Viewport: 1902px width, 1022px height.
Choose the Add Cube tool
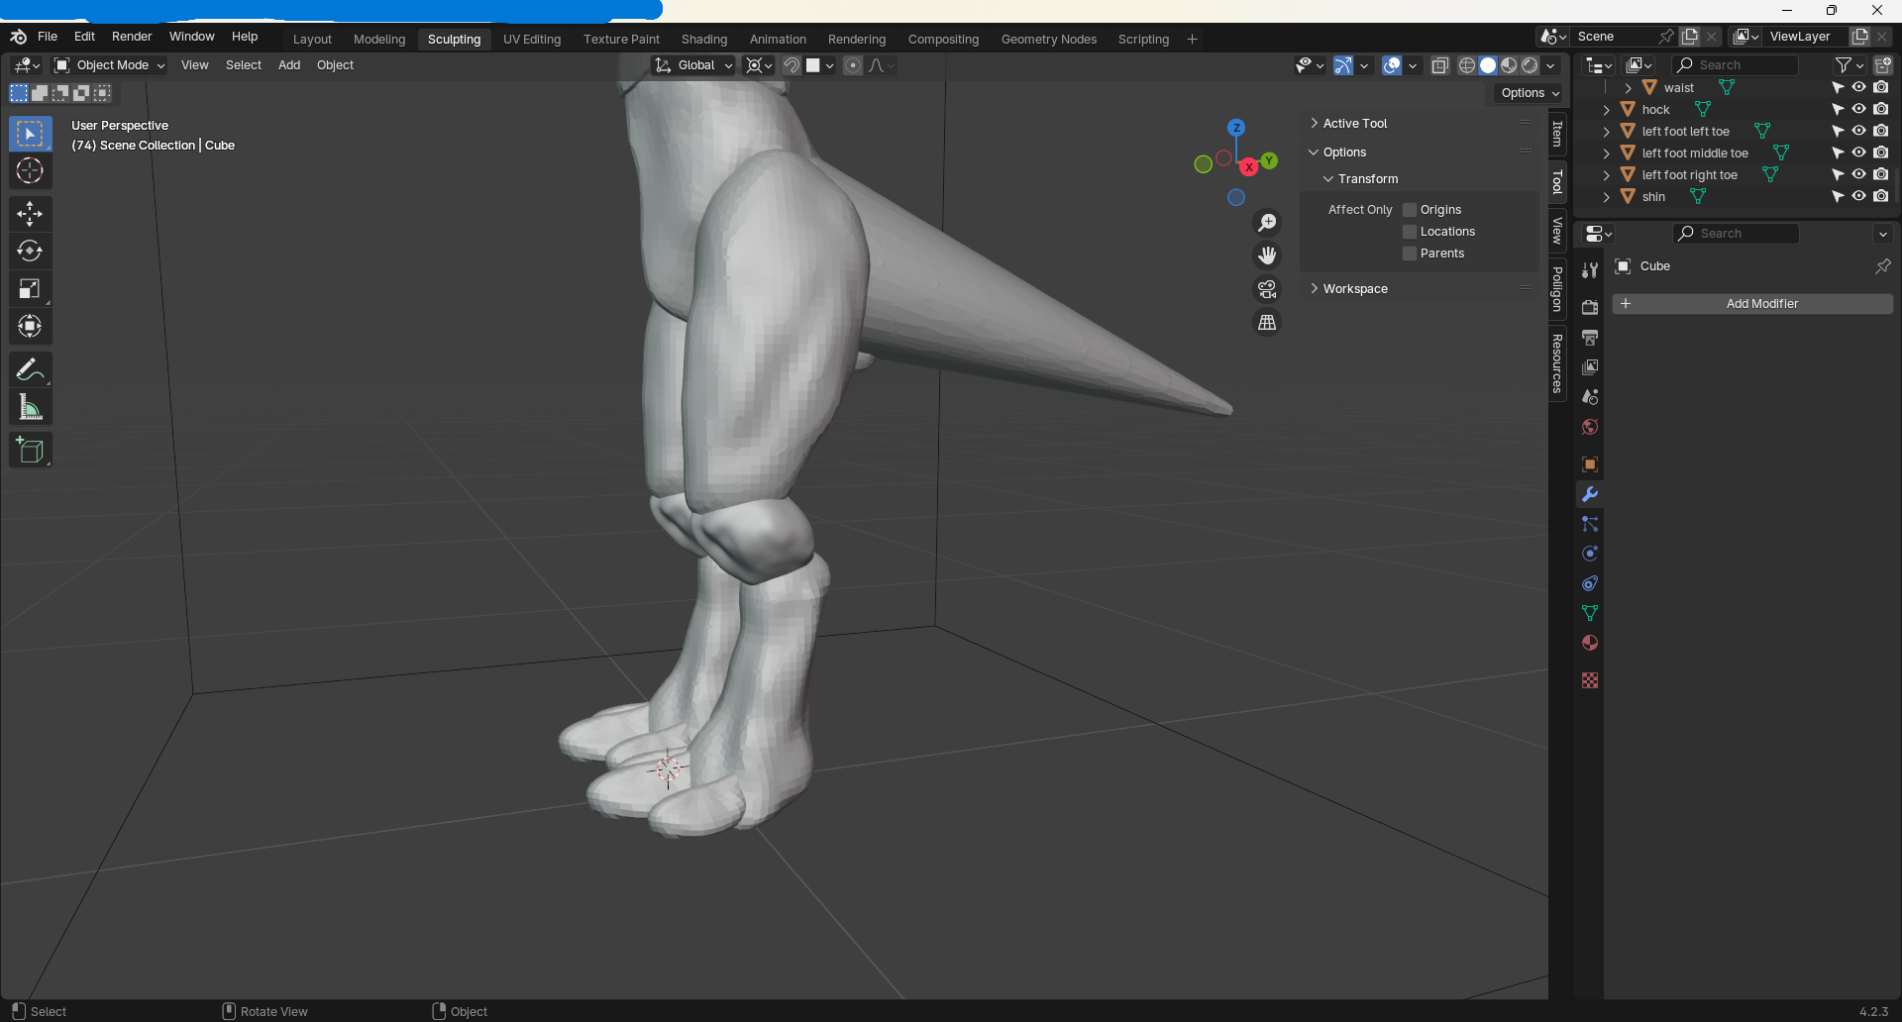pyautogui.click(x=30, y=451)
